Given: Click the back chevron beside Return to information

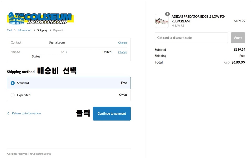Looking at the screenshot, I should click(x=8, y=113).
